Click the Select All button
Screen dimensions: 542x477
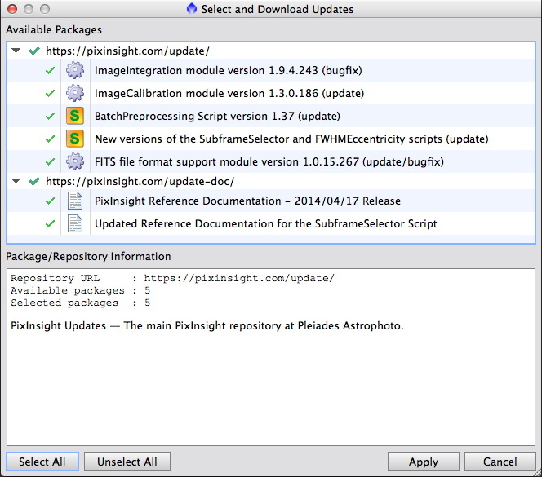tap(42, 462)
